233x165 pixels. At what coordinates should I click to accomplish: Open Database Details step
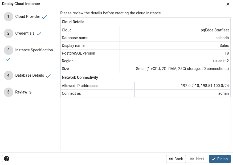(x=30, y=75)
